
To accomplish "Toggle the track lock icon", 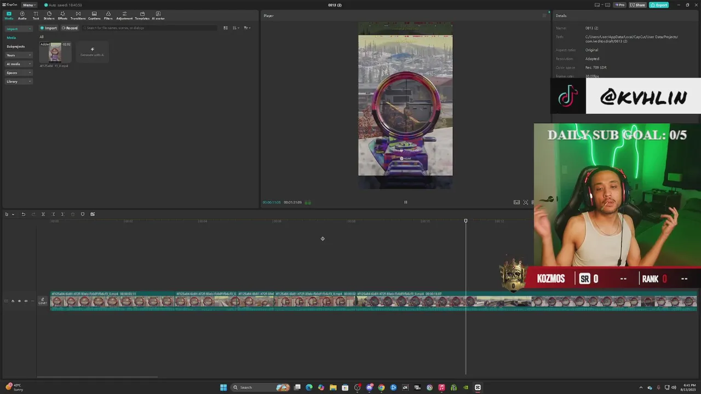I will pos(13,301).
